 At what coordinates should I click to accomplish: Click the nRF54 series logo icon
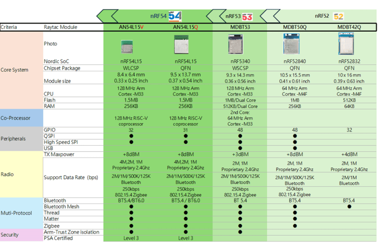[x=175, y=16]
